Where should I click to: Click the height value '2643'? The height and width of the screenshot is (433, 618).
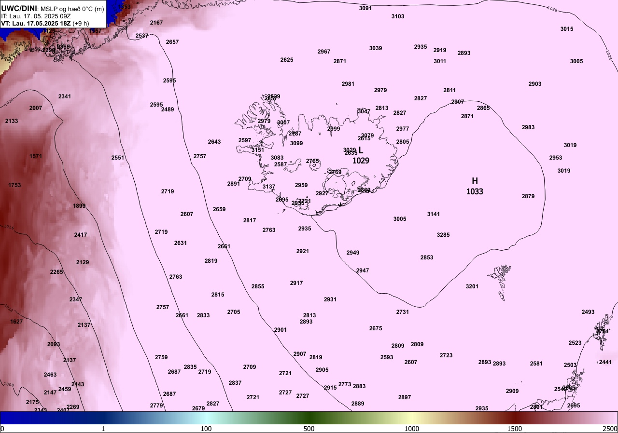214,142
